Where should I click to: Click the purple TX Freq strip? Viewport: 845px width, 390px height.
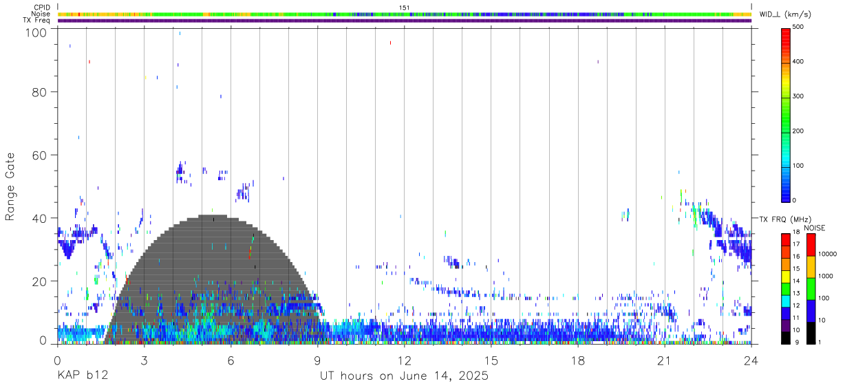click(405, 21)
